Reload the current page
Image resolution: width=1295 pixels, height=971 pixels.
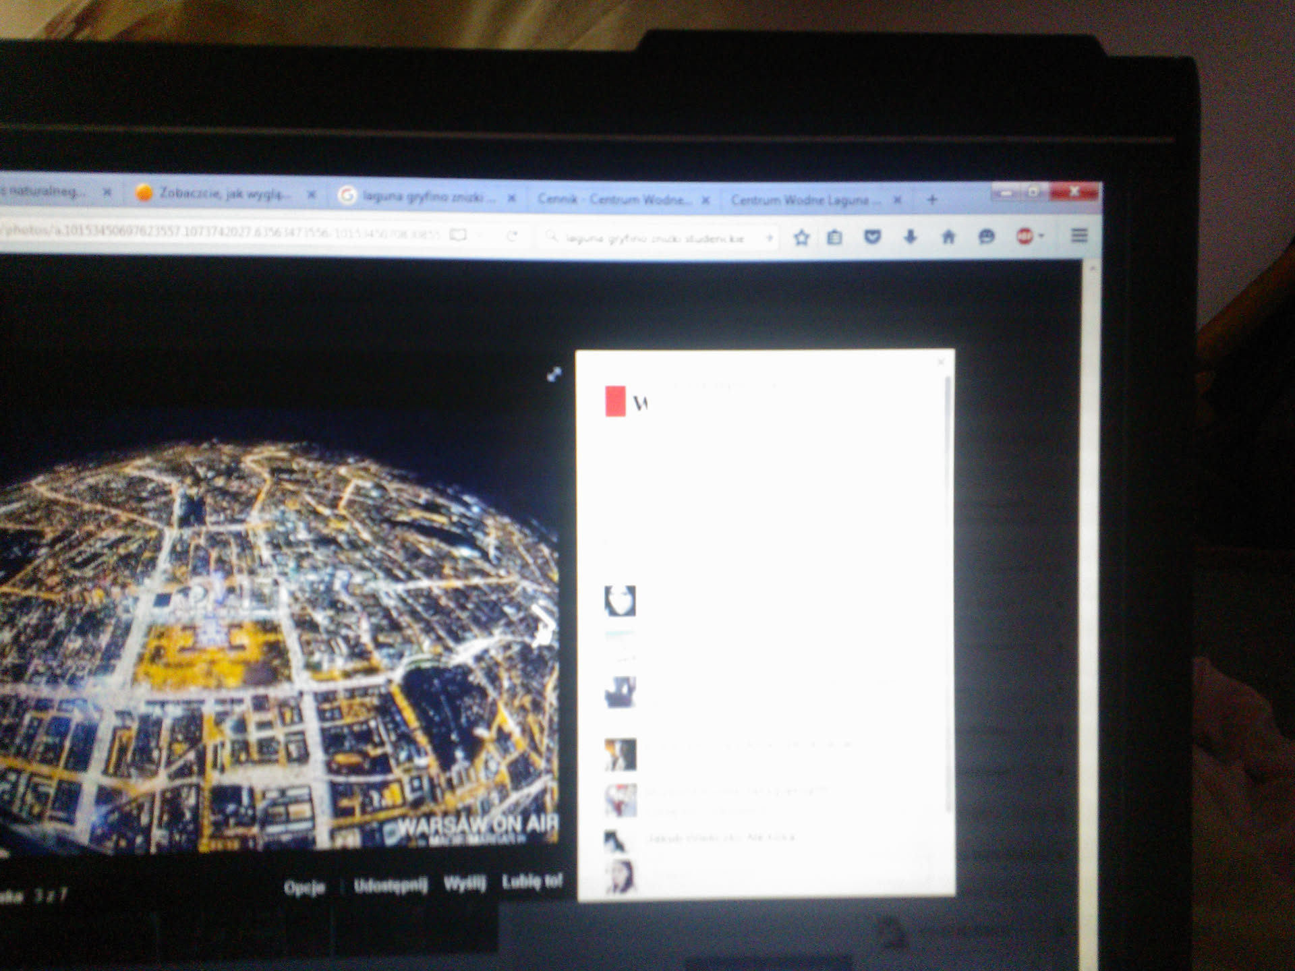pos(512,235)
